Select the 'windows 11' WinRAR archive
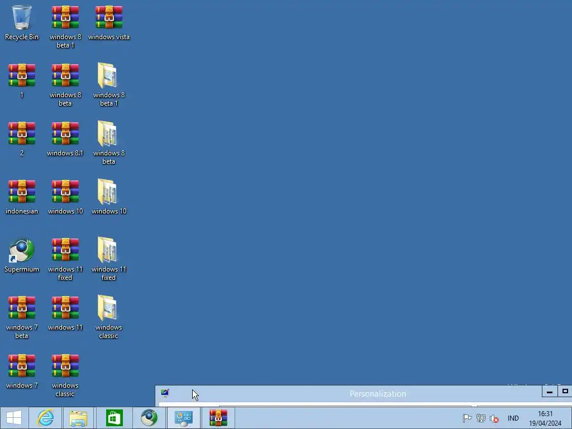Viewport: 572px width, 429px height. [x=65, y=313]
